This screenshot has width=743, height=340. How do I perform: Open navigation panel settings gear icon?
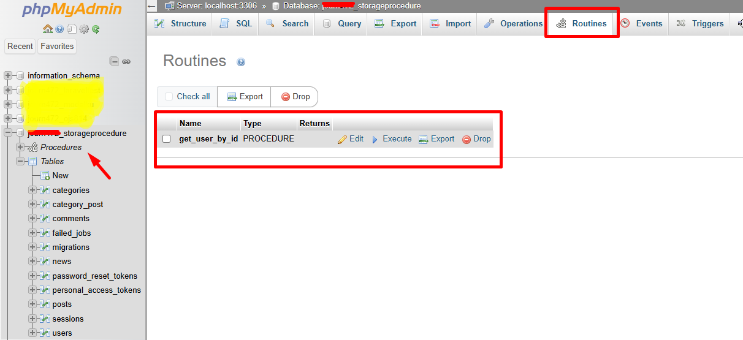pos(84,29)
